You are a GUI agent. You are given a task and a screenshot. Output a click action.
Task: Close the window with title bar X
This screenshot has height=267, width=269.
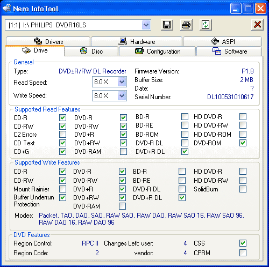(260, 9)
